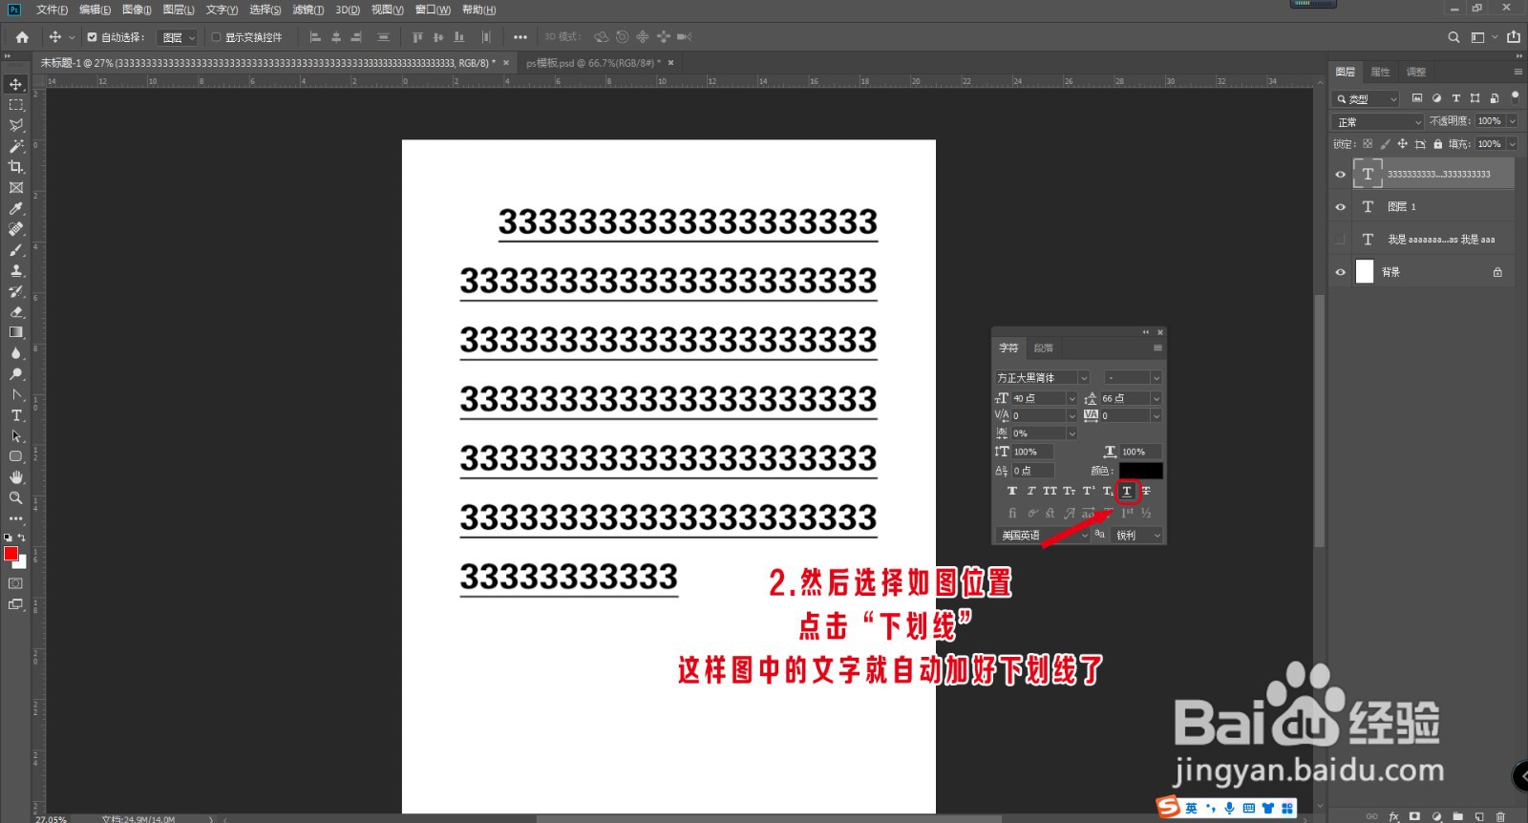Switch to the ps模板.psd document tab
The height and width of the screenshot is (823, 1528).
[592, 63]
